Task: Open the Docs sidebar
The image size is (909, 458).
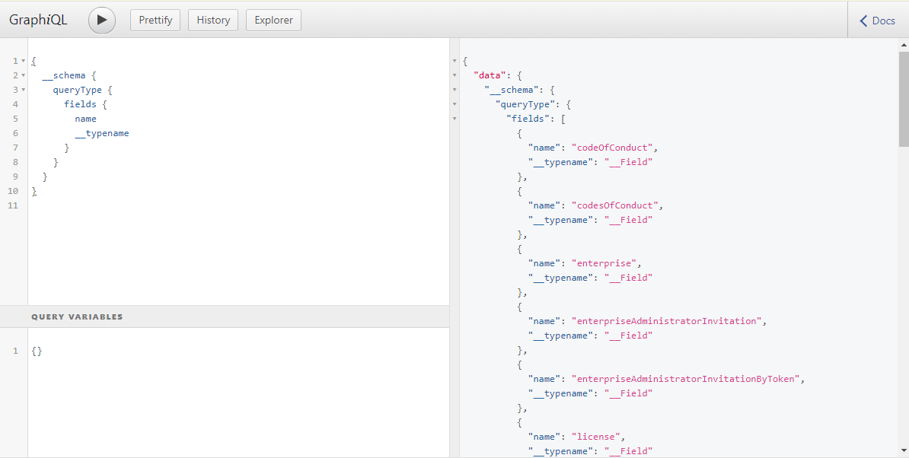Action: coord(878,21)
